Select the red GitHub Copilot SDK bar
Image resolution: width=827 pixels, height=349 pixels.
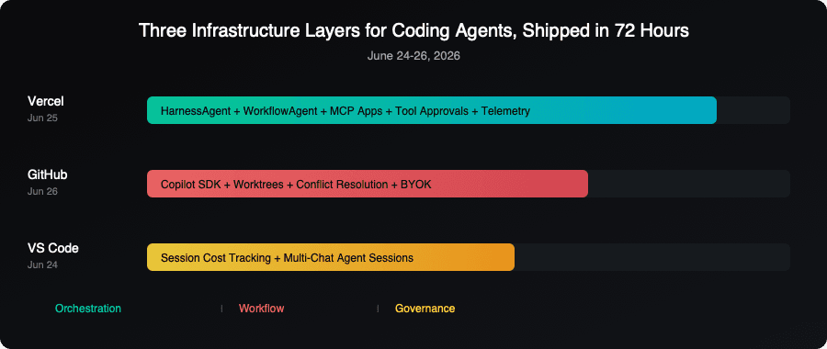point(367,184)
